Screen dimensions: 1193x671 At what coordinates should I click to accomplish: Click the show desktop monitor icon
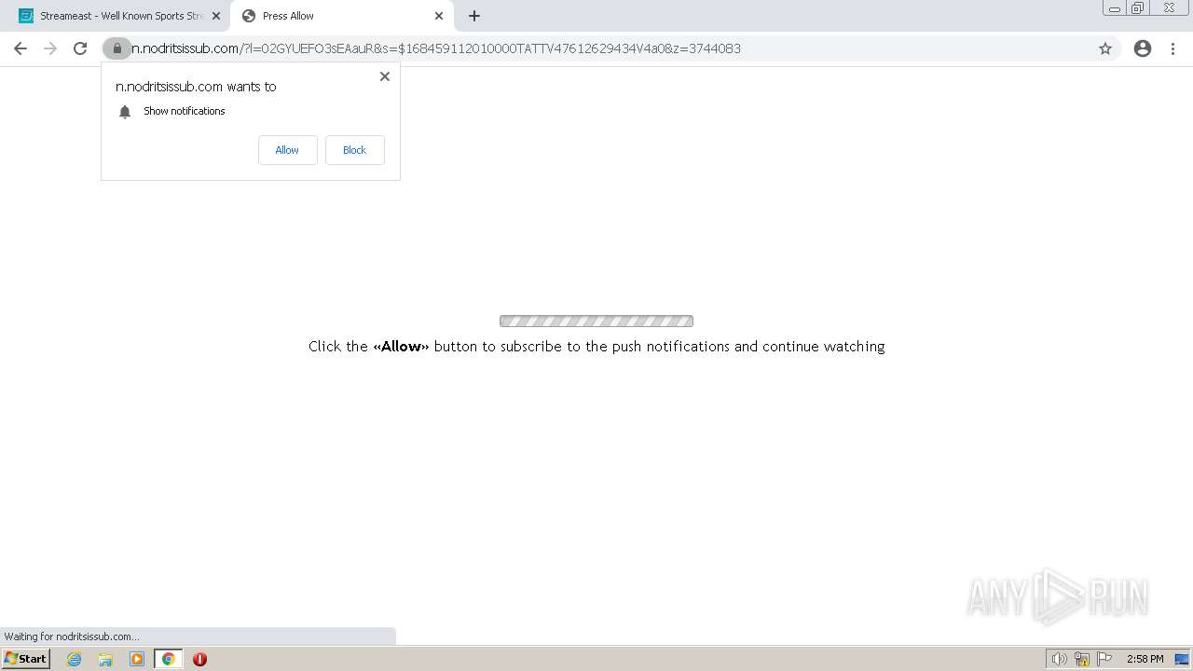[x=1182, y=659]
